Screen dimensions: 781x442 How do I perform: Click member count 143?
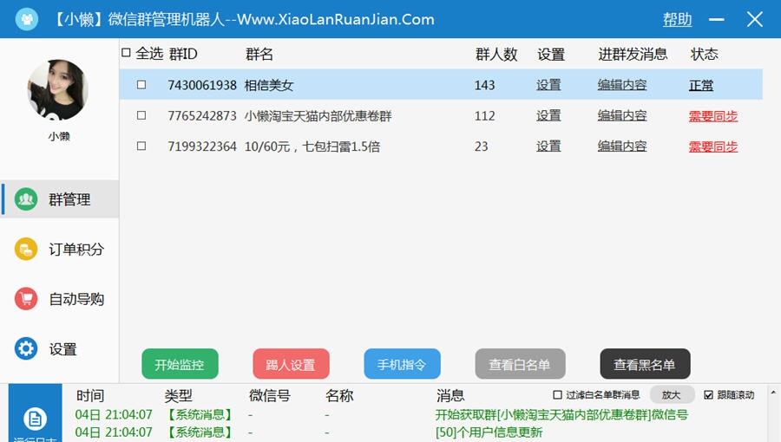(x=484, y=86)
